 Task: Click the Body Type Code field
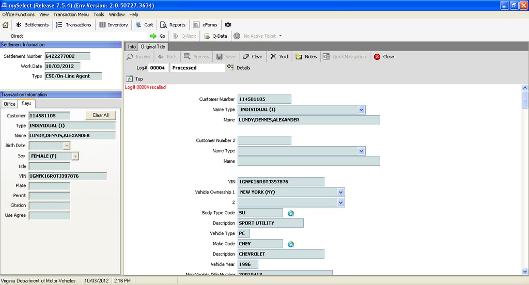260,213
